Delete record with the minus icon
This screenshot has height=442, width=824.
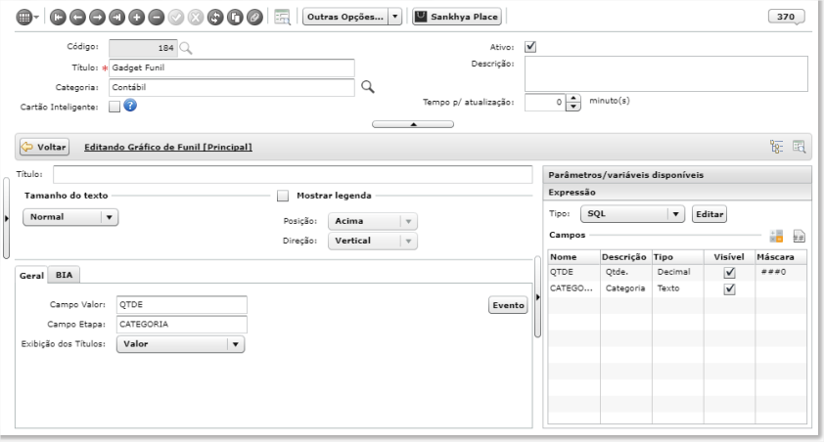coord(156,18)
